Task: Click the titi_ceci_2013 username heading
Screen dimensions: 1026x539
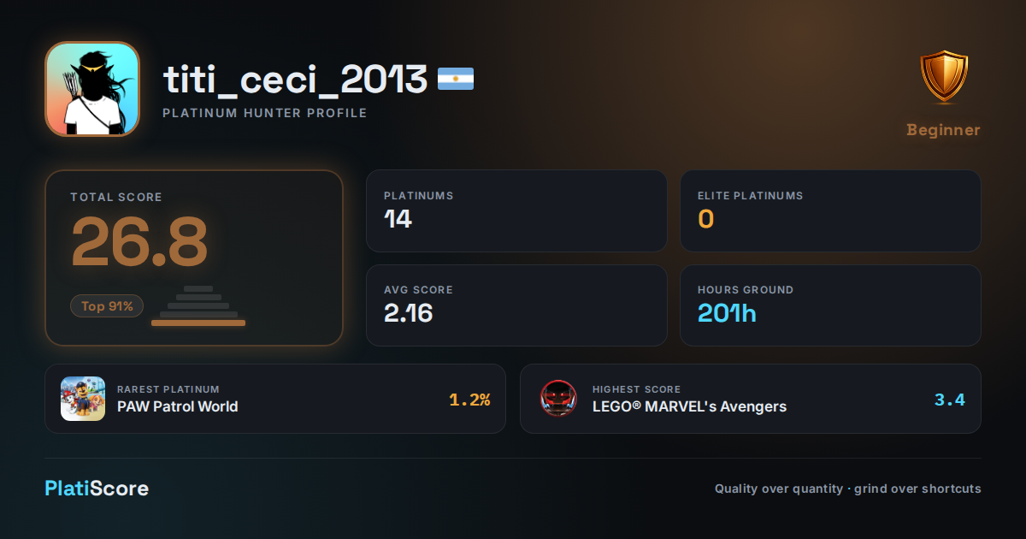Action: coord(296,80)
